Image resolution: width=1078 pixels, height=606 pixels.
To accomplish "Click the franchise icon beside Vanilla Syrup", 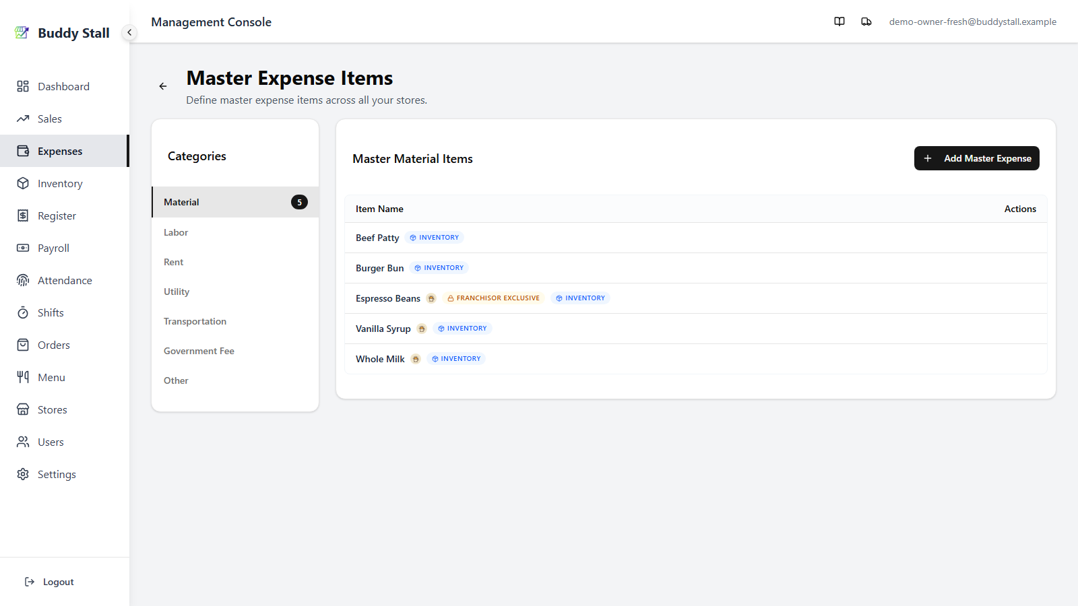I will [x=422, y=329].
